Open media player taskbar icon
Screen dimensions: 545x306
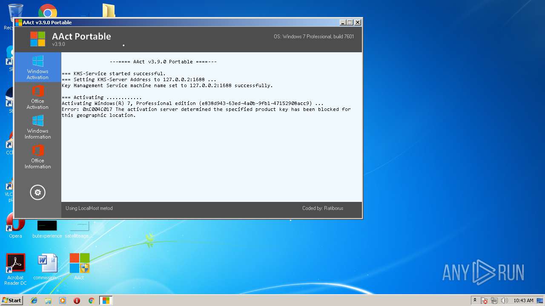point(63,300)
